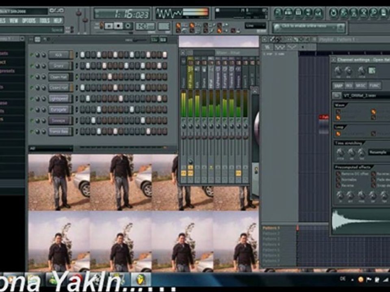Viewport: 390px width, 292px height.
Task: Adjust the swing slider in step sequencer
Action: click(139, 40)
